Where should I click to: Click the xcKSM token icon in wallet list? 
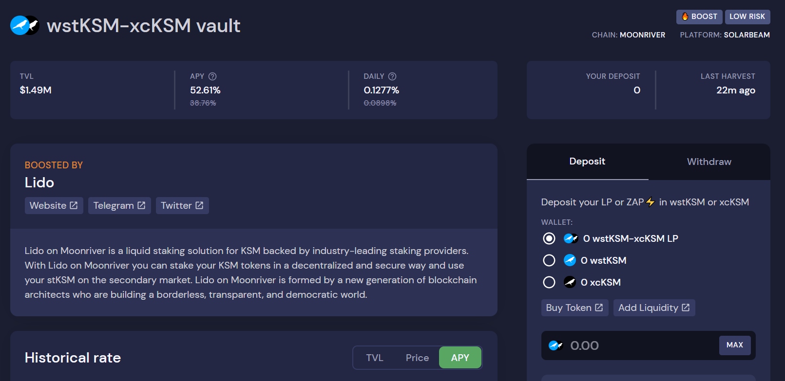pos(570,282)
